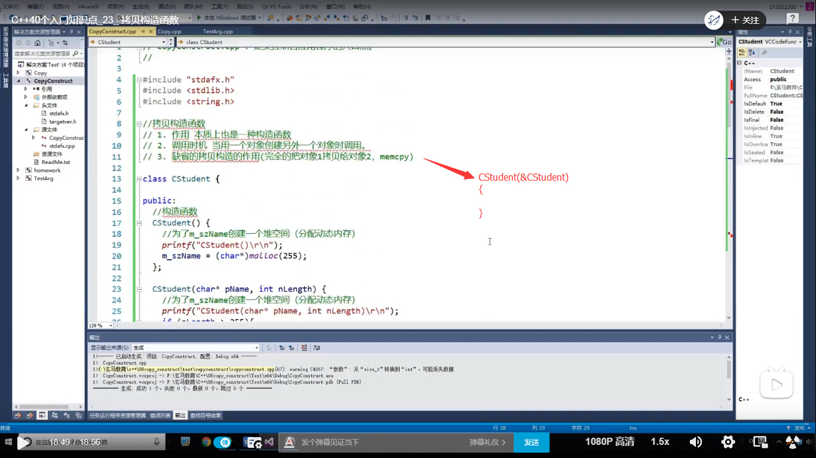The width and height of the screenshot is (816, 458).
Task: Open the video player settings gear
Action: (x=728, y=442)
